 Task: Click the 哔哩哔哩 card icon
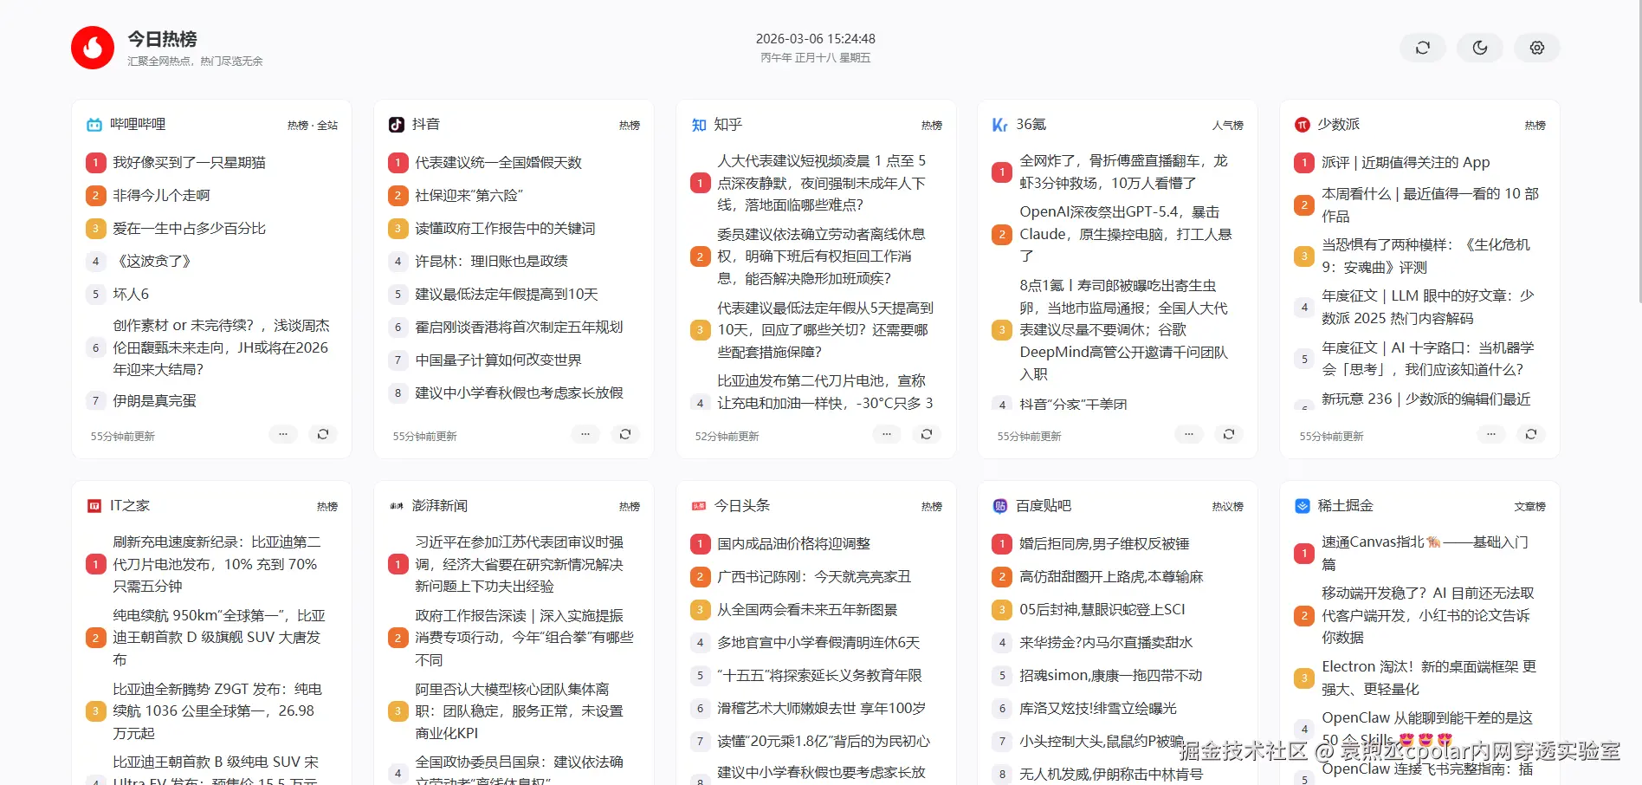pyautogui.click(x=94, y=125)
